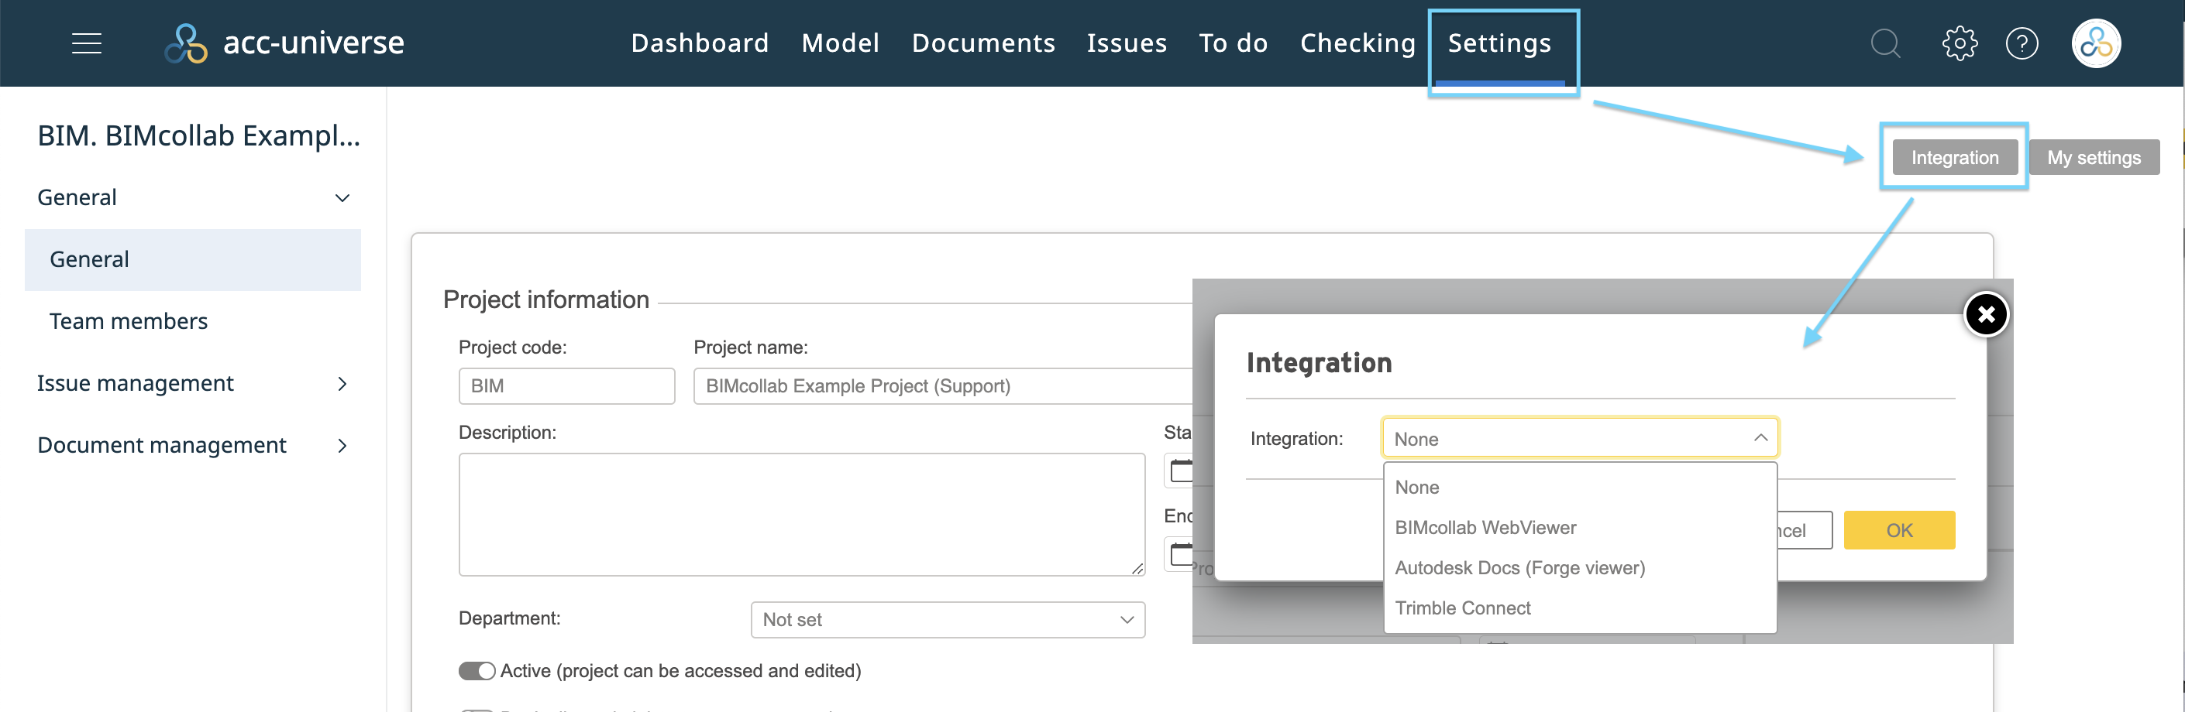
Task: Choose Trimble Connect option
Action: point(1579,608)
